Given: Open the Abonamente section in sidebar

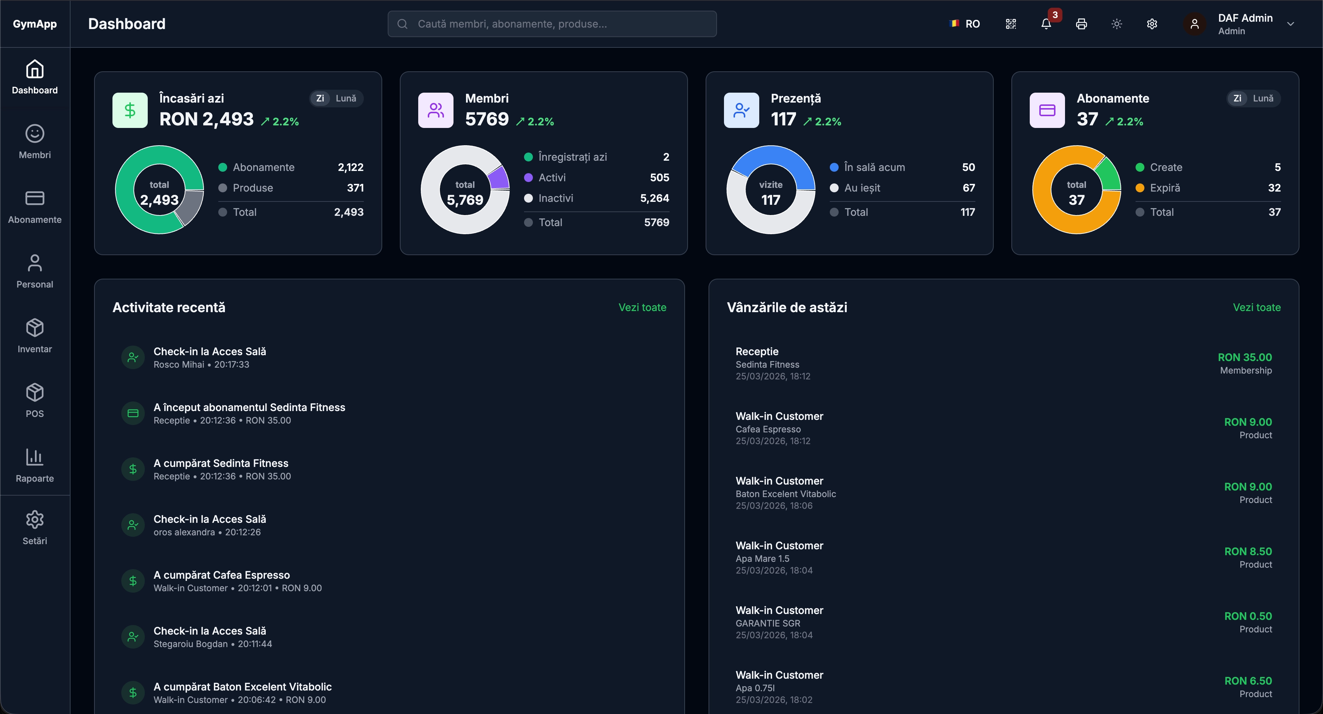Looking at the screenshot, I should click(35, 207).
